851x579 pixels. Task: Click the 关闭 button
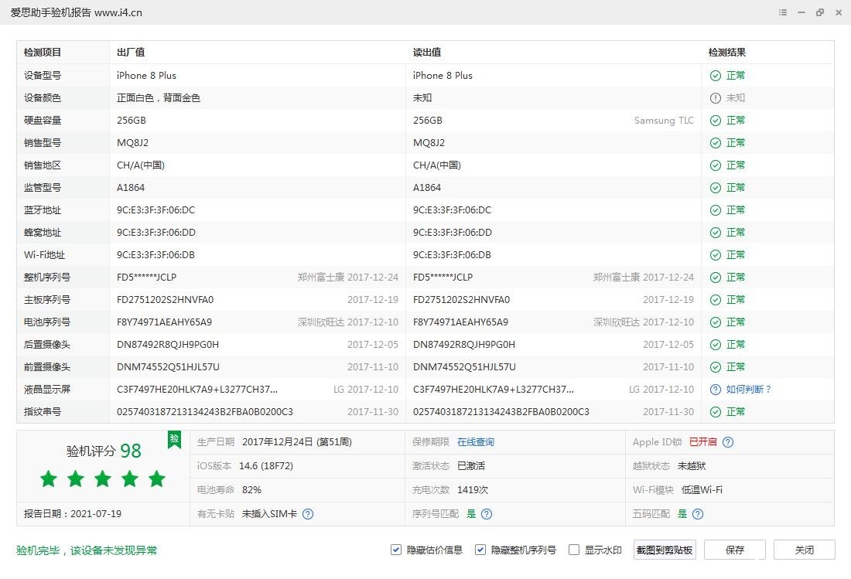pos(805,550)
